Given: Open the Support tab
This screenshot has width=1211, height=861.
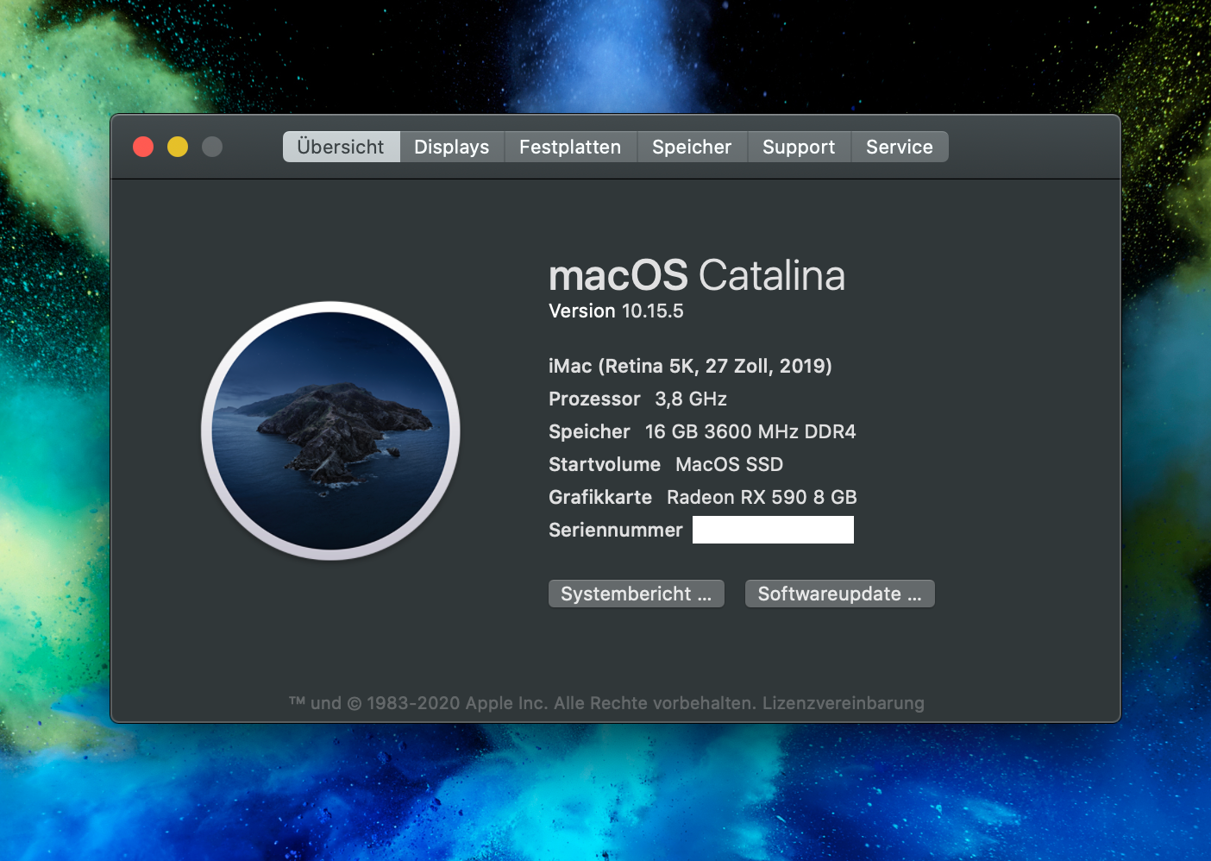Looking at the screenshot, I should coord(799,147).
